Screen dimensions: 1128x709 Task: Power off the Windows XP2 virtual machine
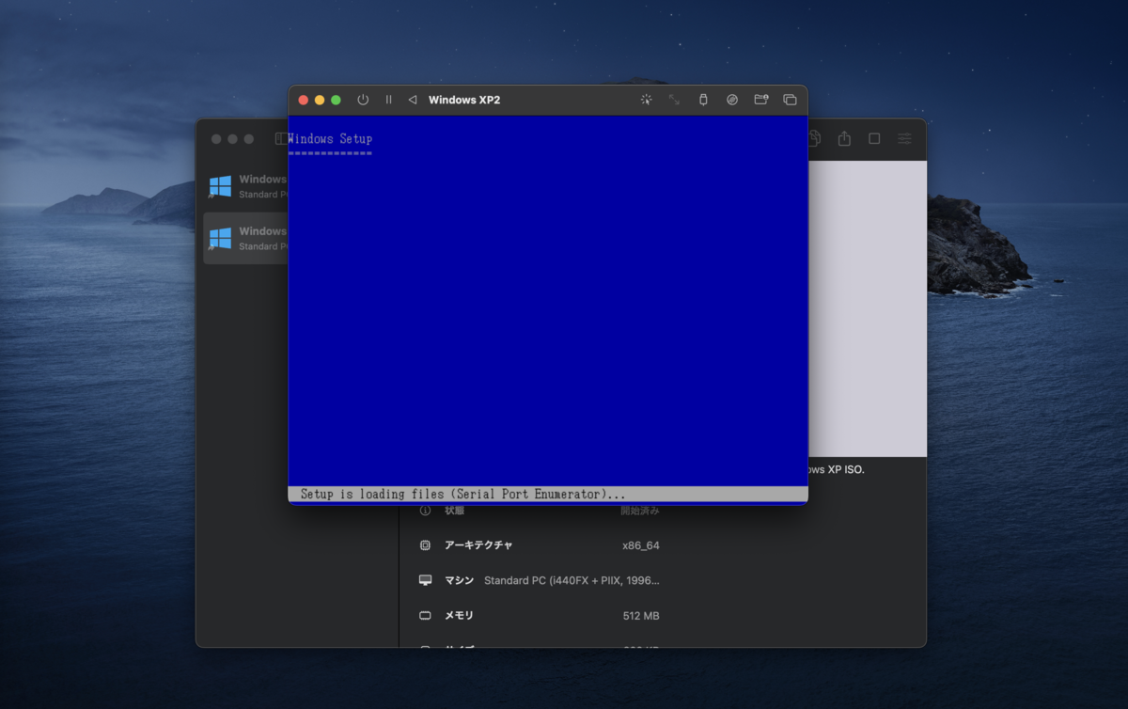coord(363,100)
